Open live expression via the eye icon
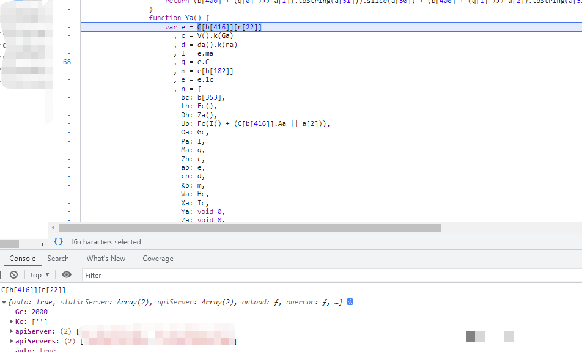Image resolution: width=582 pixels, height=352 pixels. (67, 275)
